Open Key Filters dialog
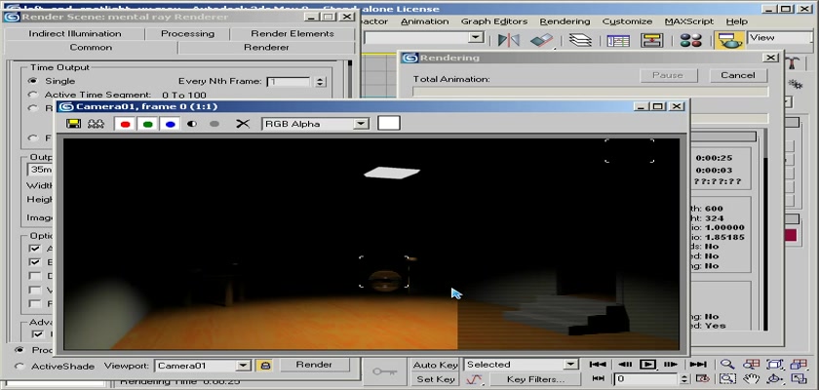Screen dimensions: 819x390 [x=535, y=379]
